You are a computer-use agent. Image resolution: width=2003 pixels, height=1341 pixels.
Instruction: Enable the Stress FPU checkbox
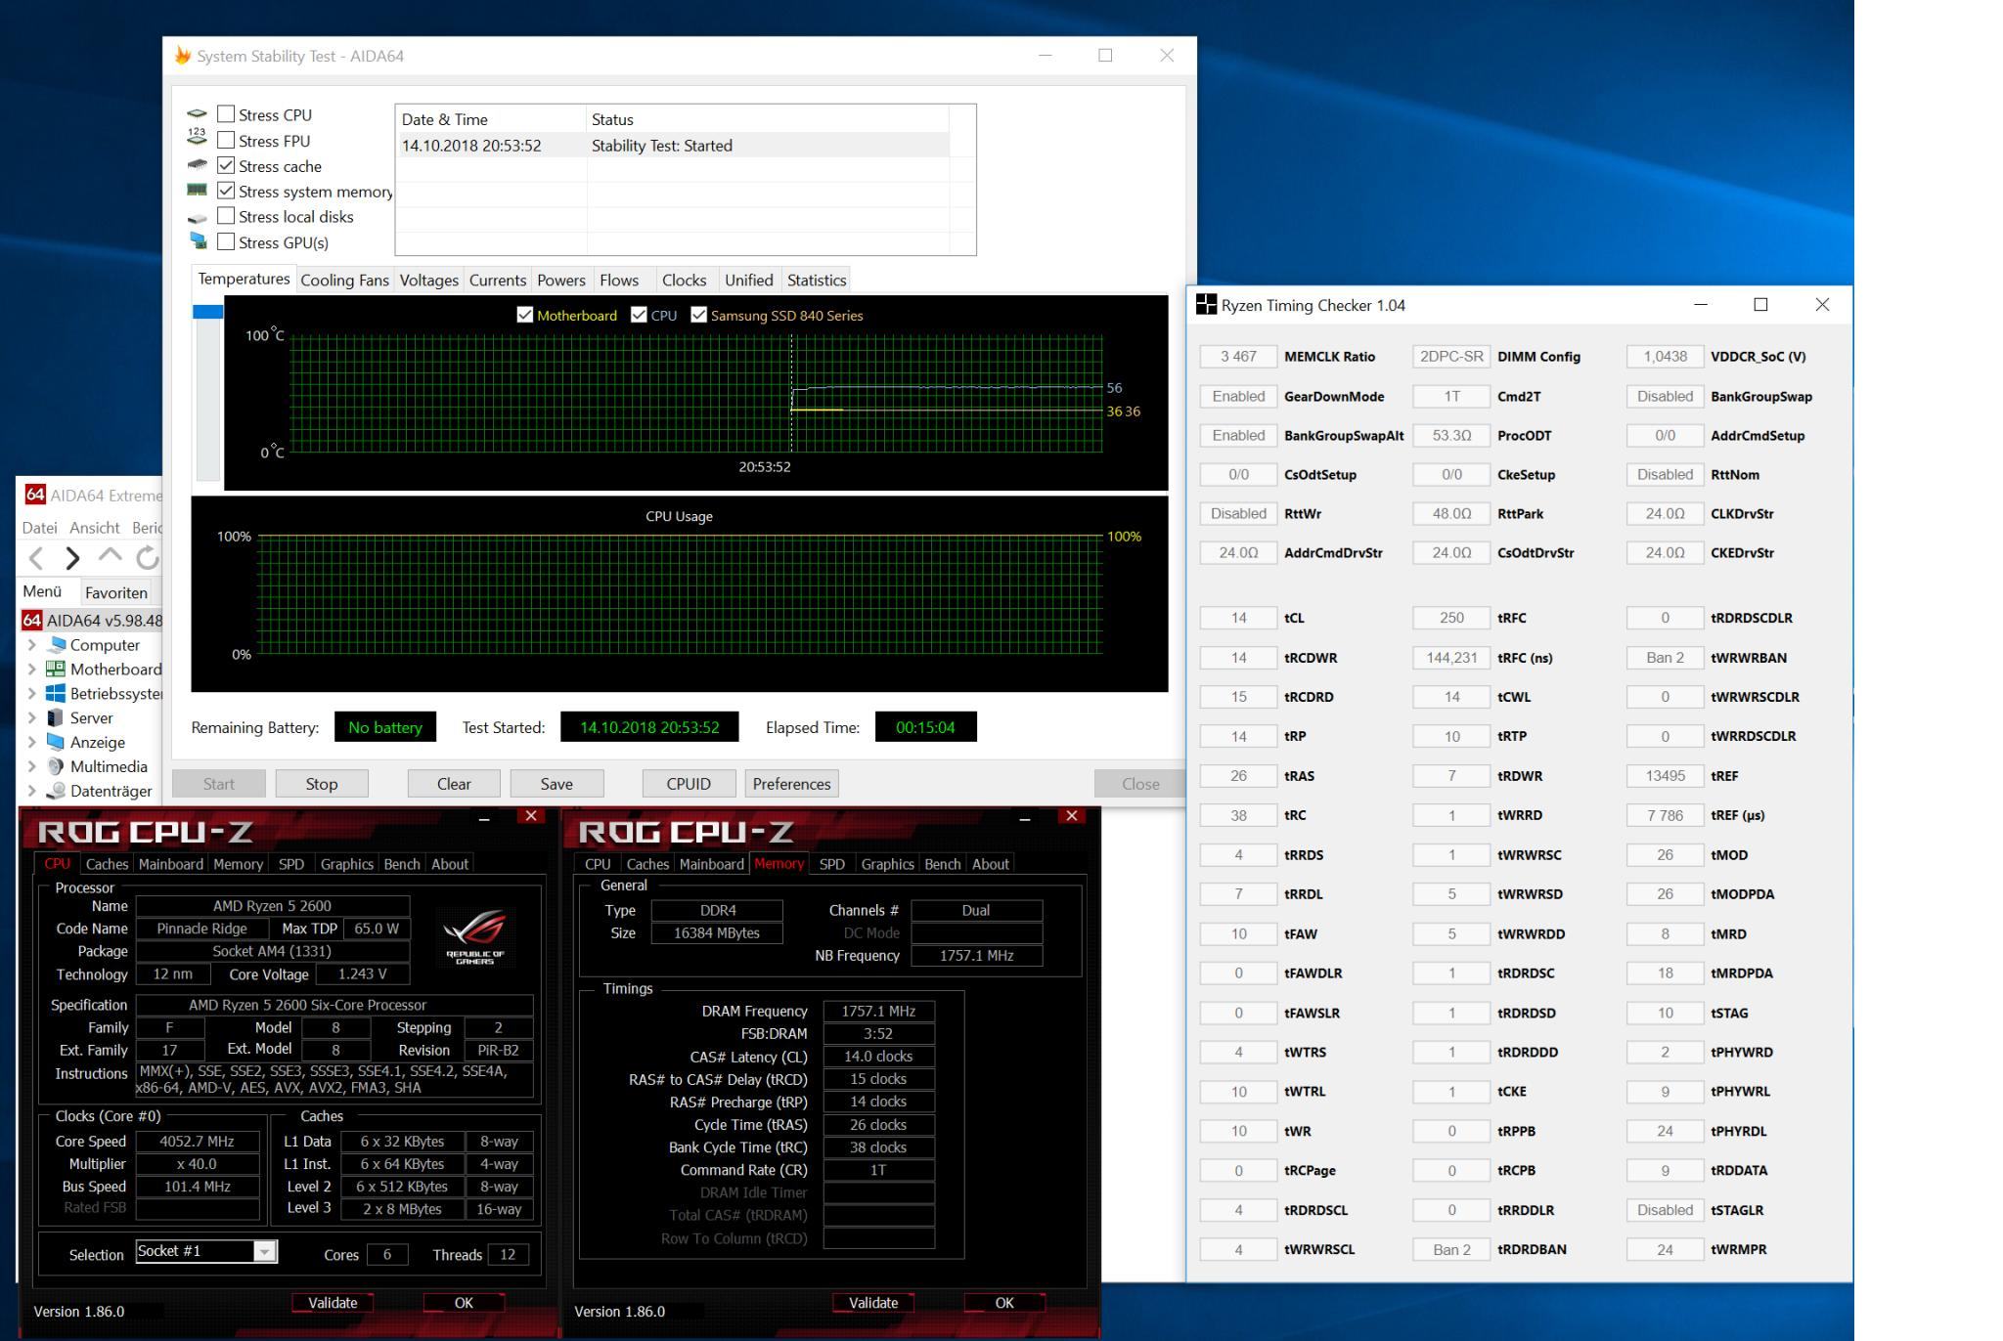(x=226, y=140)
